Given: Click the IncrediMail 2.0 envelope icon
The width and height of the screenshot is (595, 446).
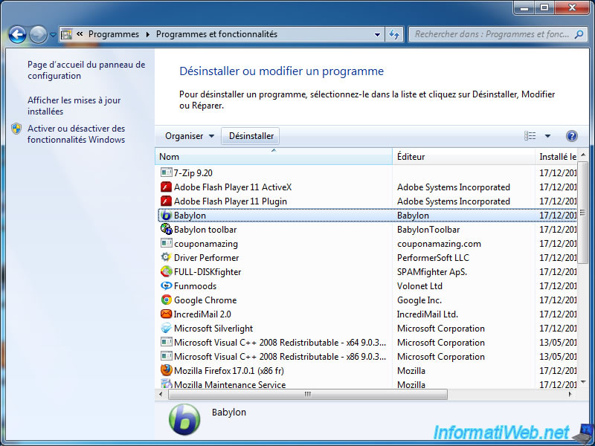Looking at the screenshot, I should [x=166, y=314].
